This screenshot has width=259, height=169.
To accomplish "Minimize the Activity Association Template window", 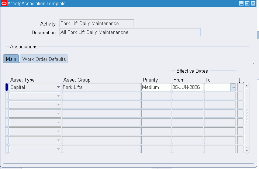I will point(241,3).
